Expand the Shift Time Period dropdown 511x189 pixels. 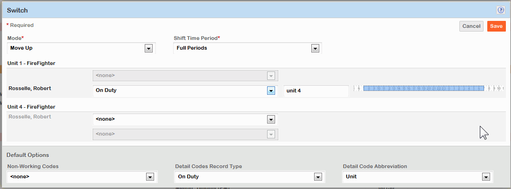pos(315,48)
